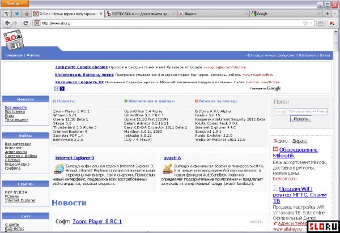The image size is (340, 233).
Task: Open 'Система и файлы' category
Action: tap(21, 156)
